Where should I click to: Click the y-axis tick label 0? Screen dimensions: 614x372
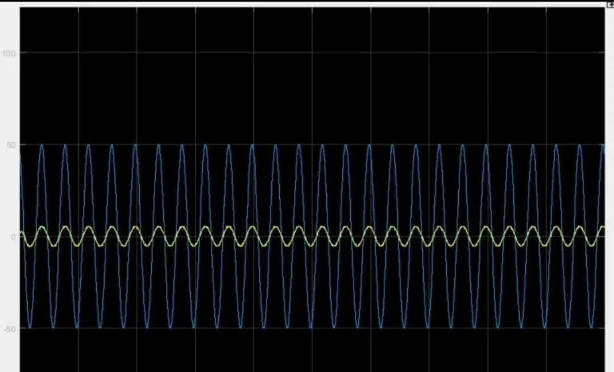[13, 237]
